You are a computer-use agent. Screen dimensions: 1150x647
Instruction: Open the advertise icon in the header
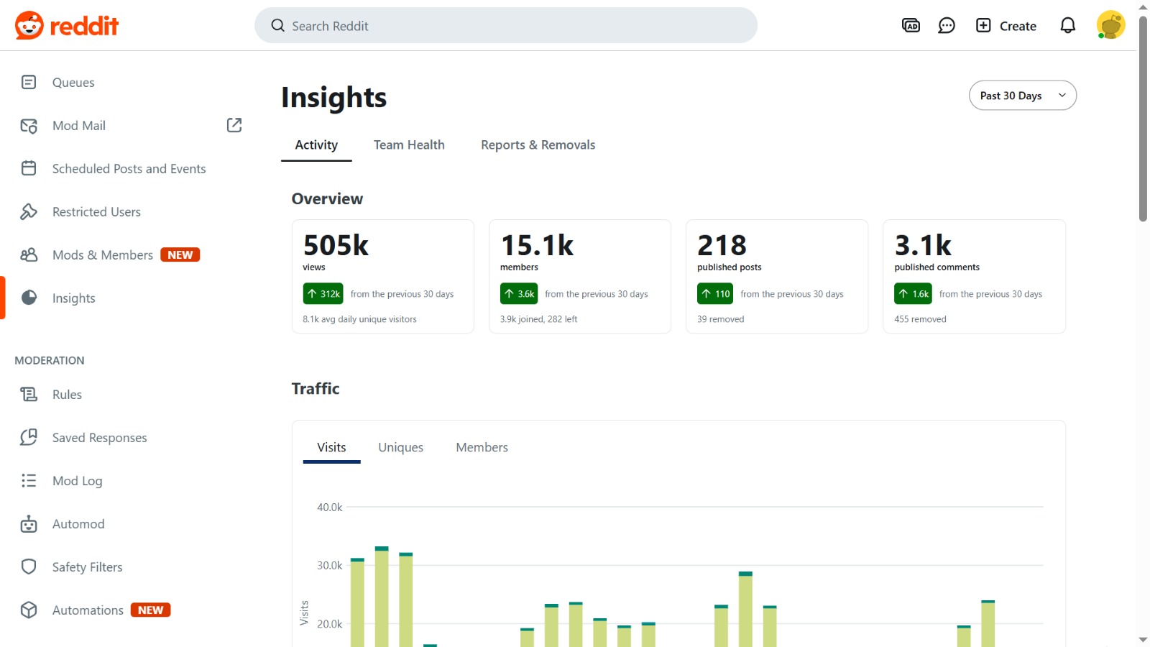click(911, 26)
